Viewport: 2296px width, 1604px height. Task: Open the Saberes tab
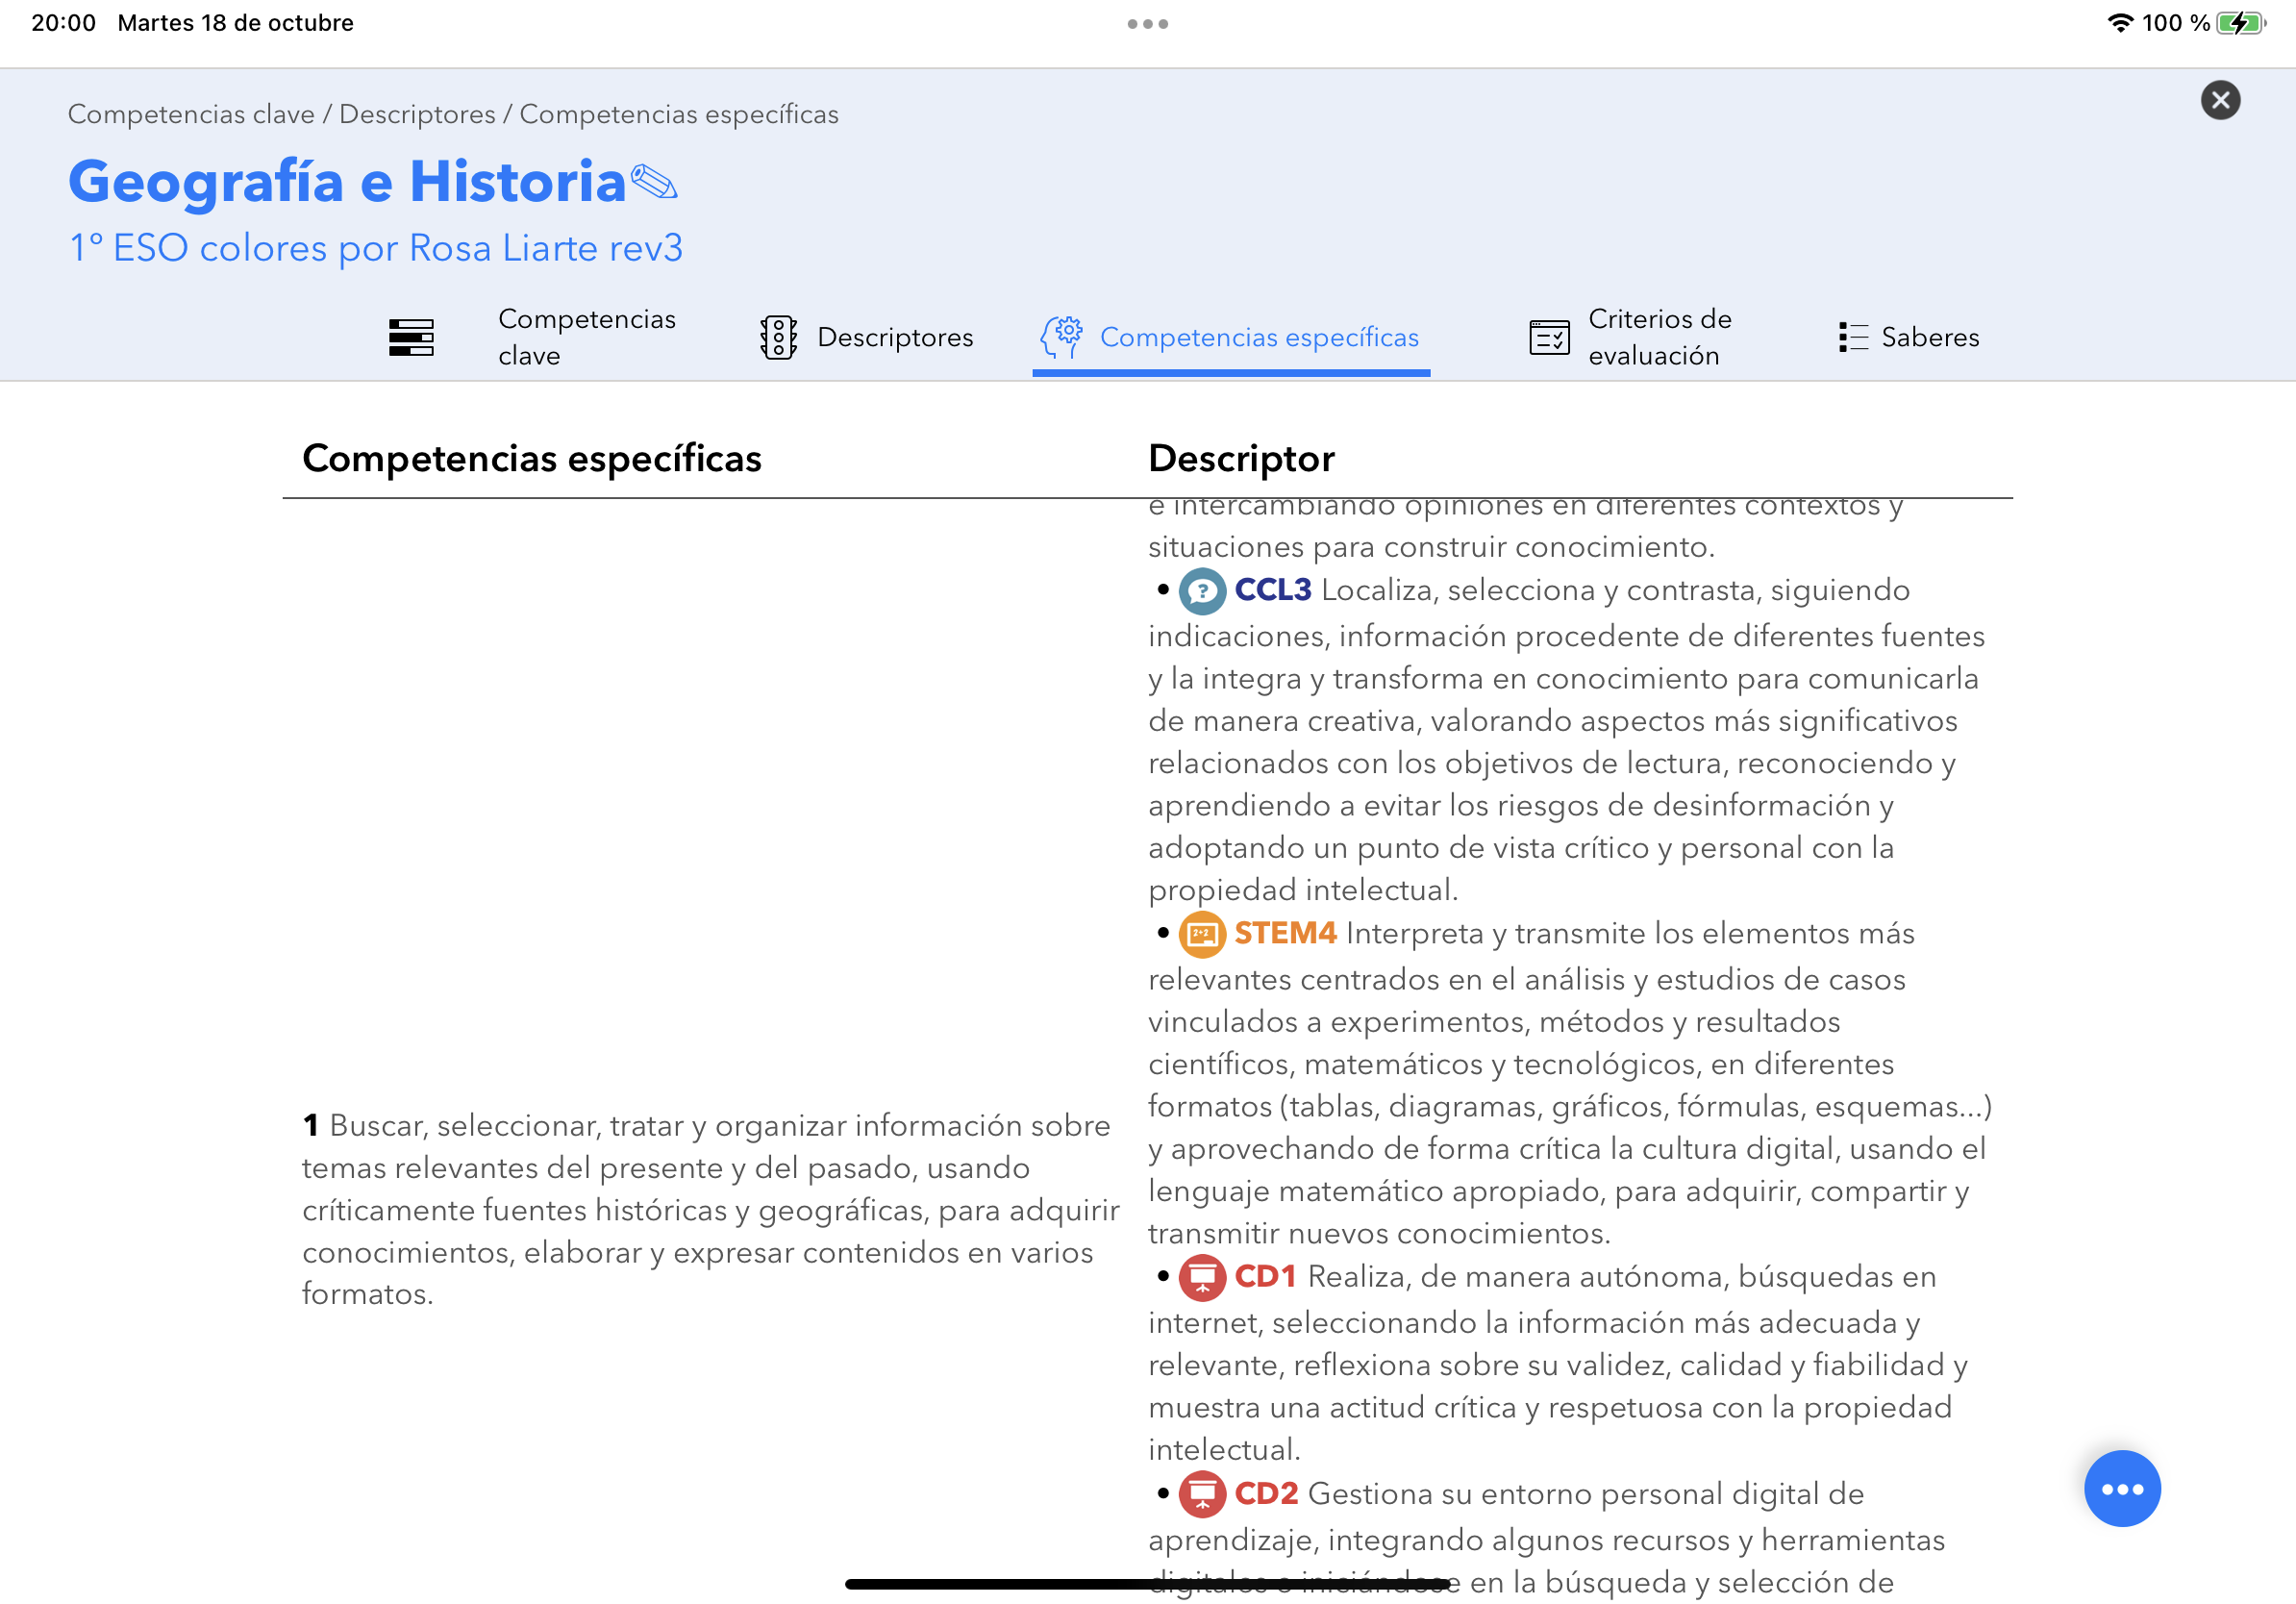1929,337
